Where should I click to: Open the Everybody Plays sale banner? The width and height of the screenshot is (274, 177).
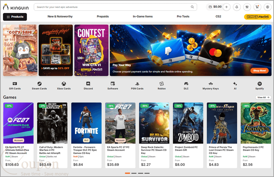pos(56,50)
